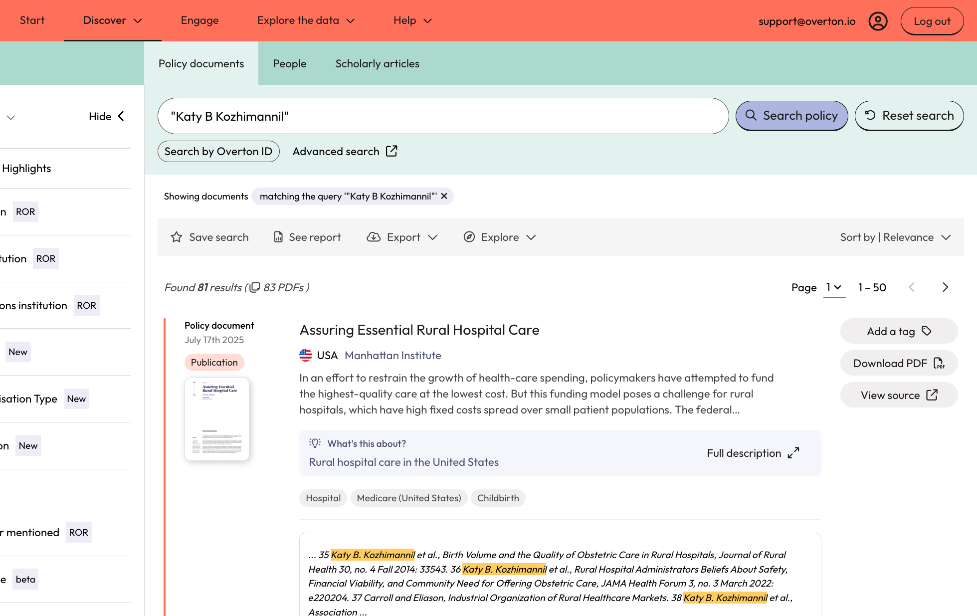This screenshot has width=977, height=616.
Task: Click the magnifier icon in Search policy
Action: tap(751, 115)
